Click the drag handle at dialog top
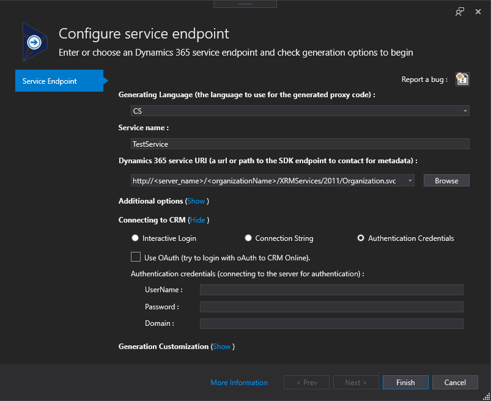Viewport: 491px width, 401px height. click(245, 4)
